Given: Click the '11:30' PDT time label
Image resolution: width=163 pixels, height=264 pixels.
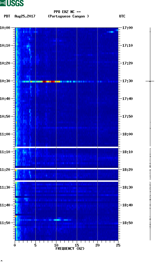Looking at the screenshot, I should (5, 187).
